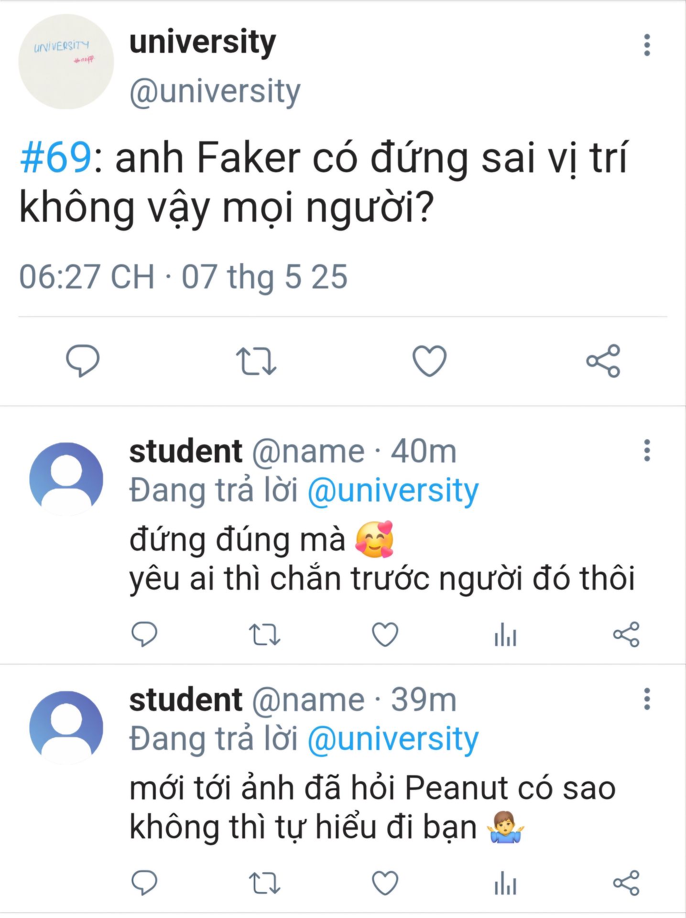Image resolution: width=686 pixels, height=918 pixels.
Task: Open university profile picture
Action: pyautogui.click(x=66, y=62)
